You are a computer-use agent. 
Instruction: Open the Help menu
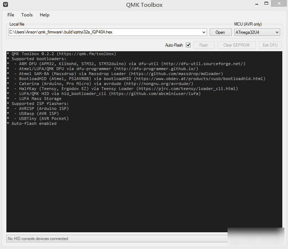tap(44, 15)
